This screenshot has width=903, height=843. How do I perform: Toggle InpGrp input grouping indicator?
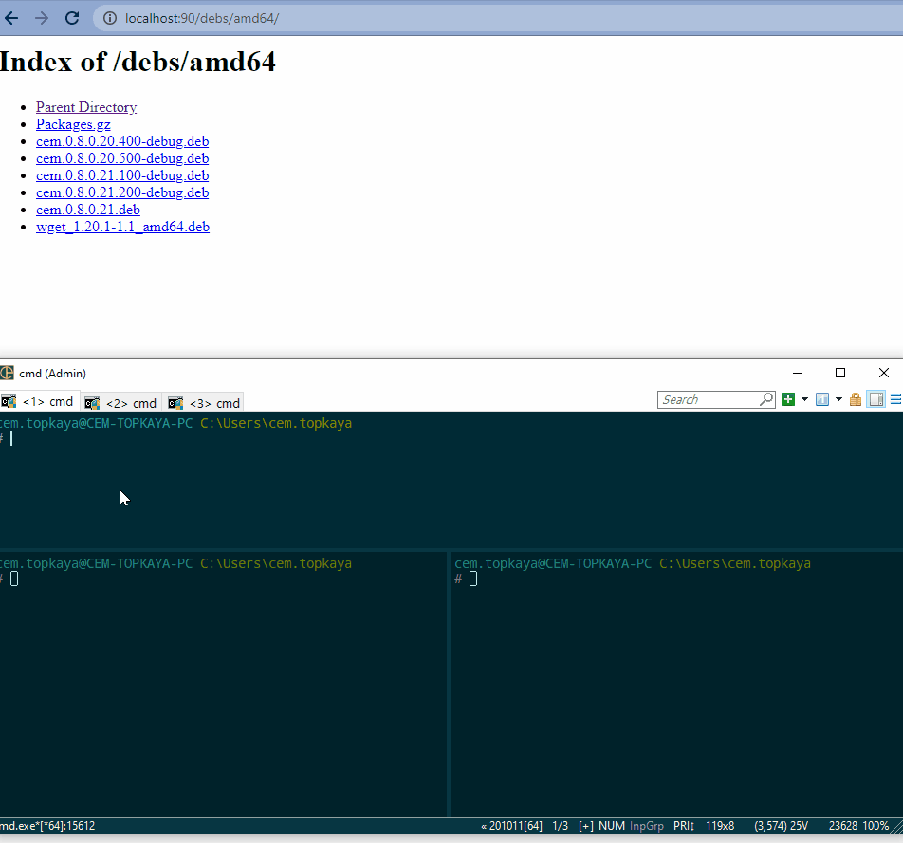click(647, 826)
